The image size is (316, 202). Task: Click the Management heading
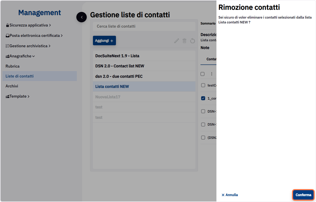point(39,13)
